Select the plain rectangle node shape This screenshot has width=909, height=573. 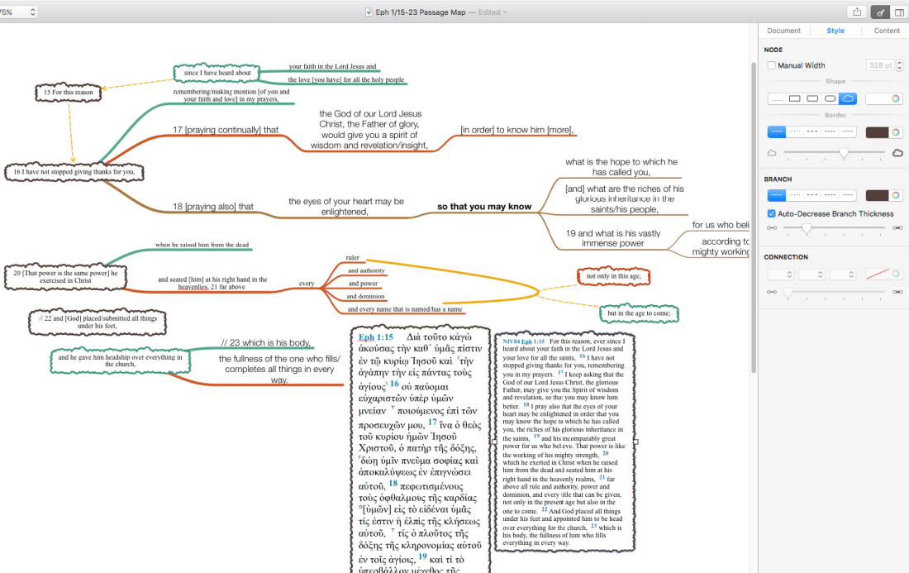[793, 98]
